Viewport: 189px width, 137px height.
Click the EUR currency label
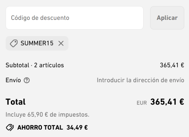[x=142, y=103]
